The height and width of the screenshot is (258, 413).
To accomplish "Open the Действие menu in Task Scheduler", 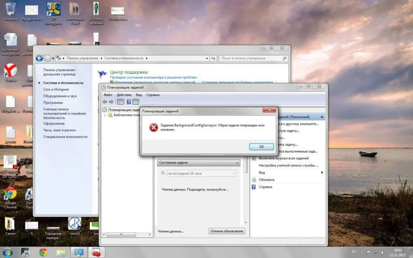I will (x=124, y=95).
